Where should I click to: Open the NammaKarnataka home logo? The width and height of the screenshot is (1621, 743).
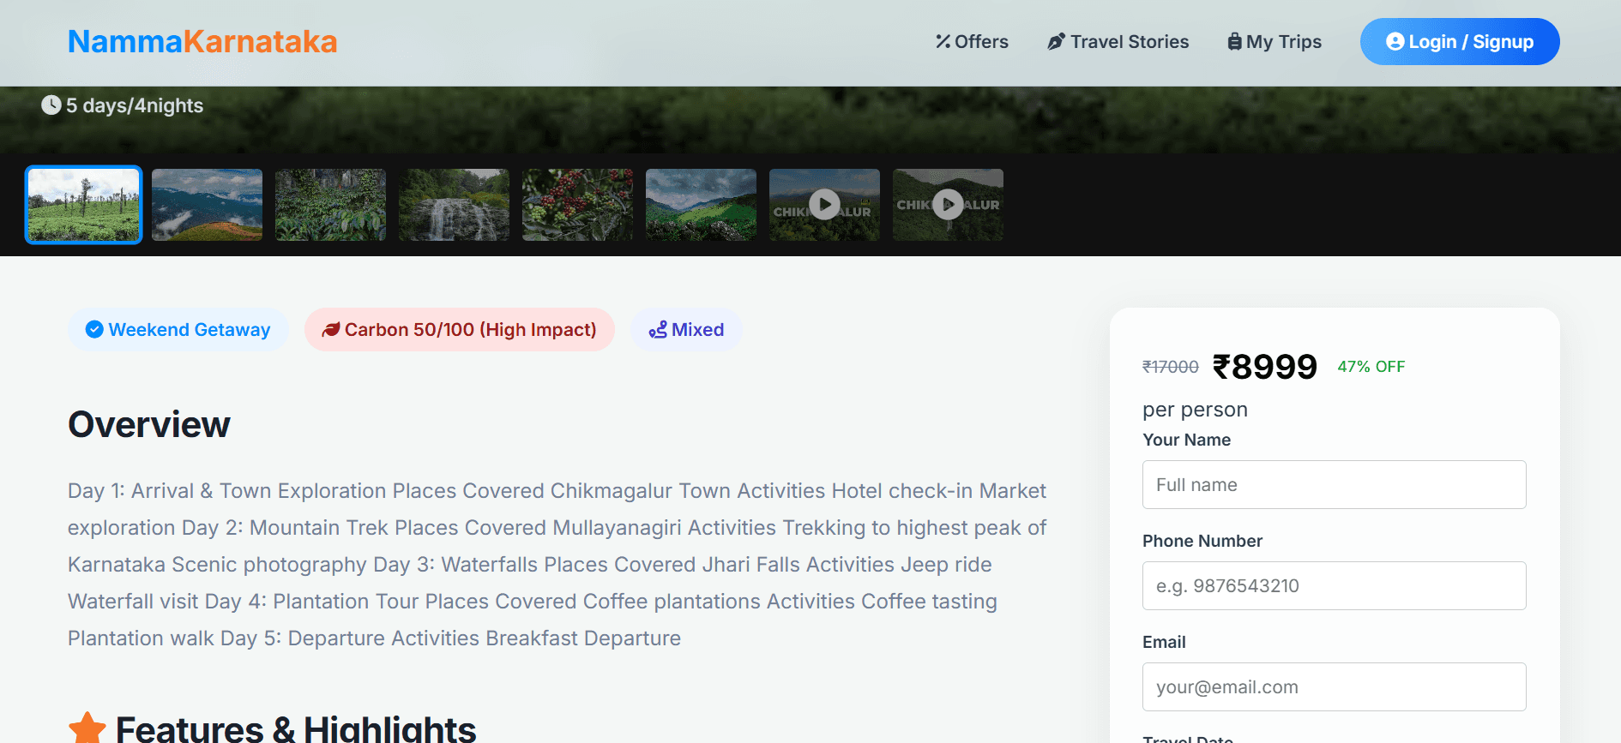click(202, 41)
